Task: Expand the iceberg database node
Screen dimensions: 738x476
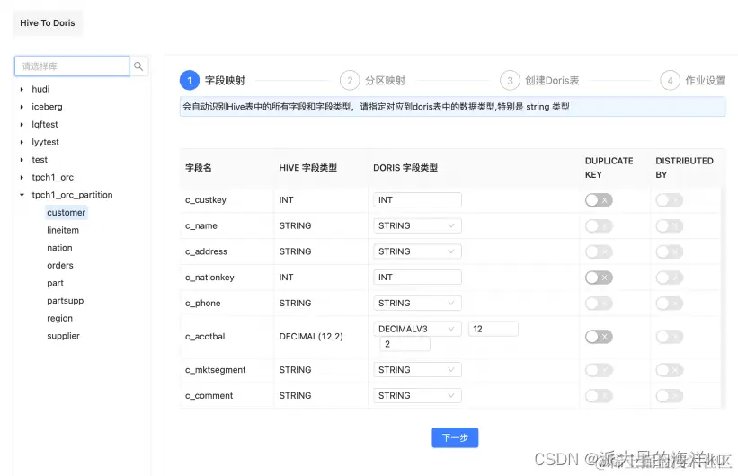Action: point(22,107)
